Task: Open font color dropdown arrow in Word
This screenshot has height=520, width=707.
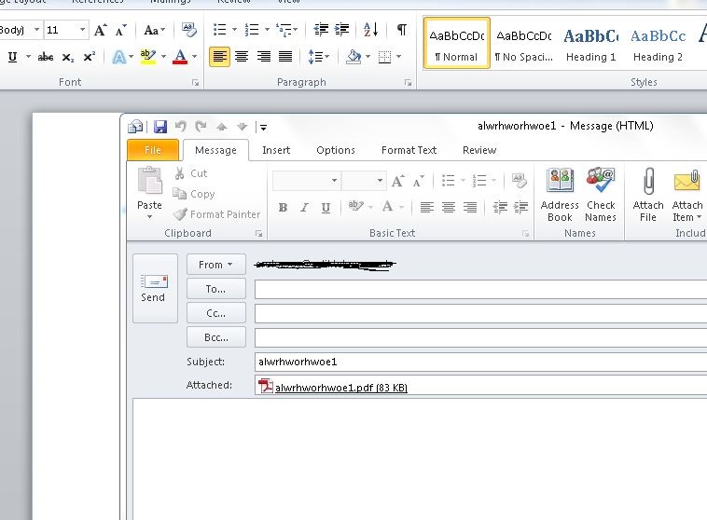Action: (195, 57)
